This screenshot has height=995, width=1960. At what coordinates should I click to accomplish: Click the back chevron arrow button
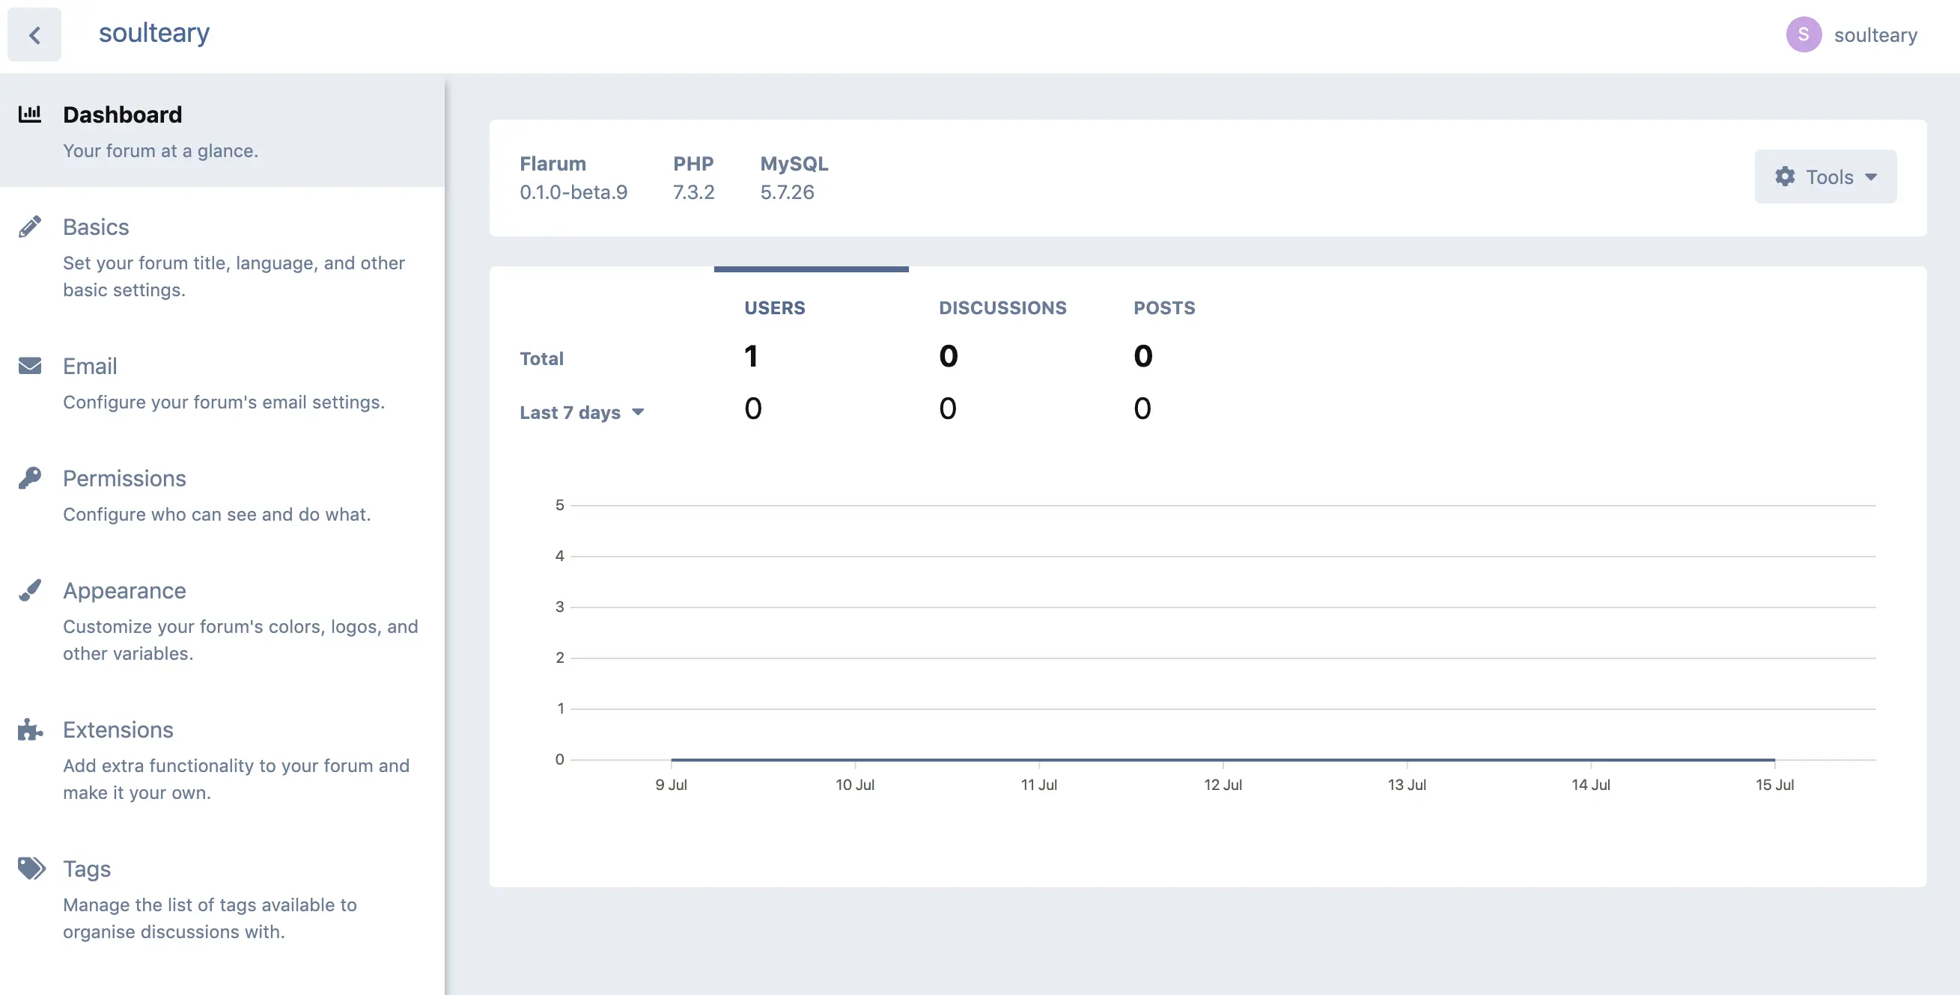[x=34, y=35]
